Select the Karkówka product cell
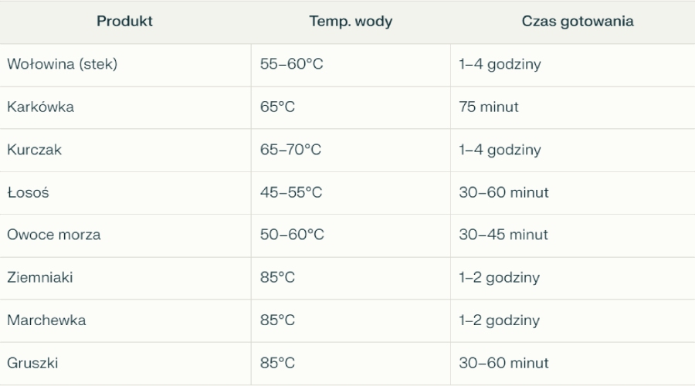 (41, 107)
